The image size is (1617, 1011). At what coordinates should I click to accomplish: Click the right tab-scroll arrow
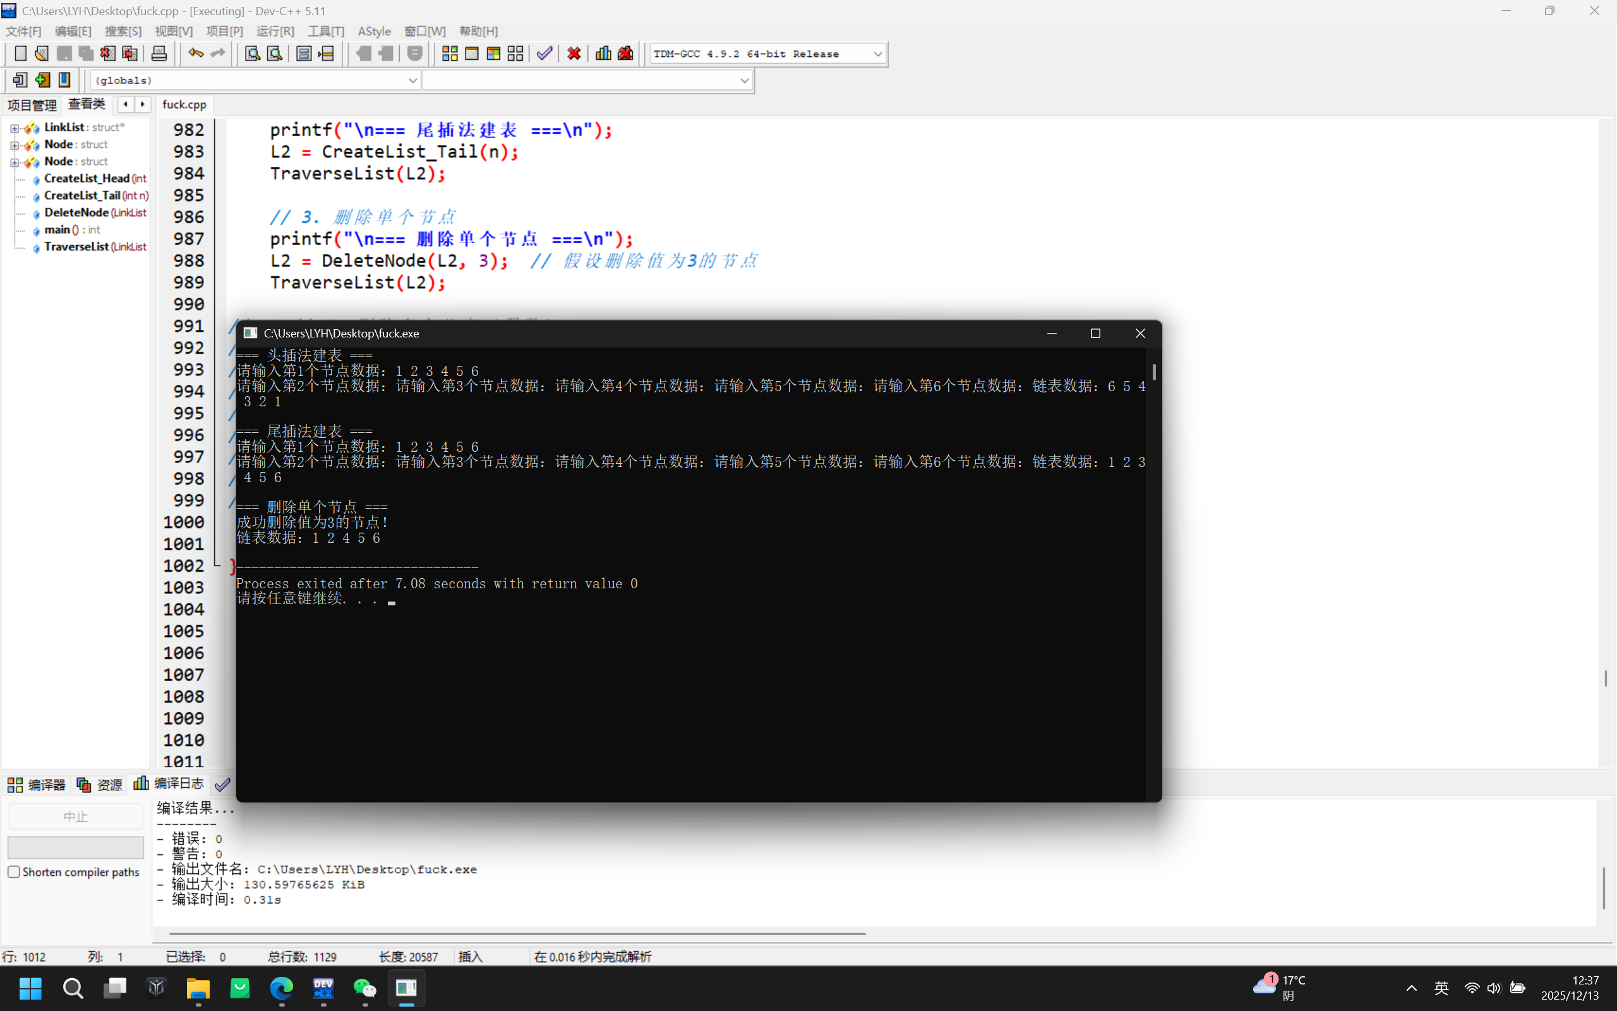click(x=142, y=104)
